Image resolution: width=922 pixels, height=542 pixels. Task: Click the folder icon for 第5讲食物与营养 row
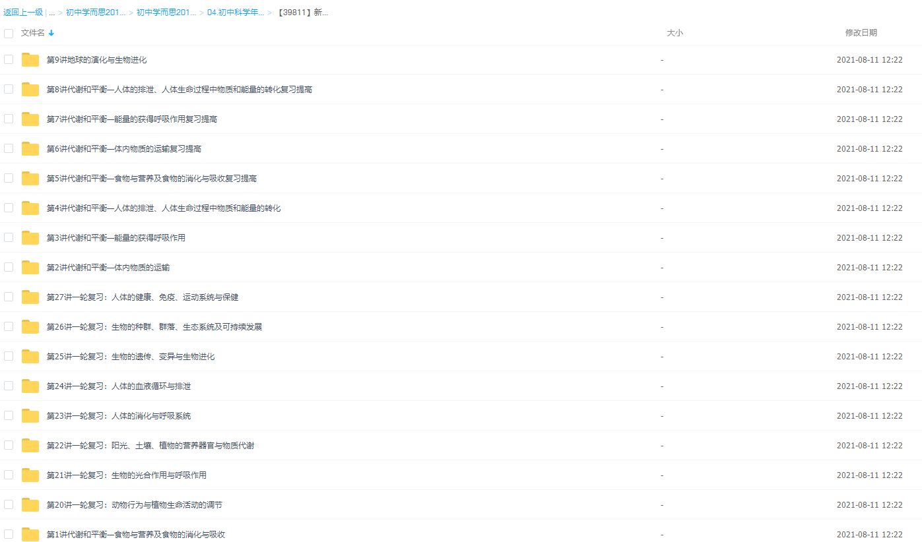(30, 177)
